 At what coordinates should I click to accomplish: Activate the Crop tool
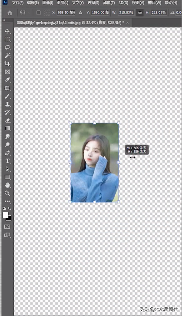click(7, 63)
